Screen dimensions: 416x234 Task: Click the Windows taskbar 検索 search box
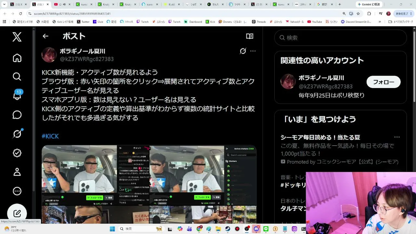point(141,229)
